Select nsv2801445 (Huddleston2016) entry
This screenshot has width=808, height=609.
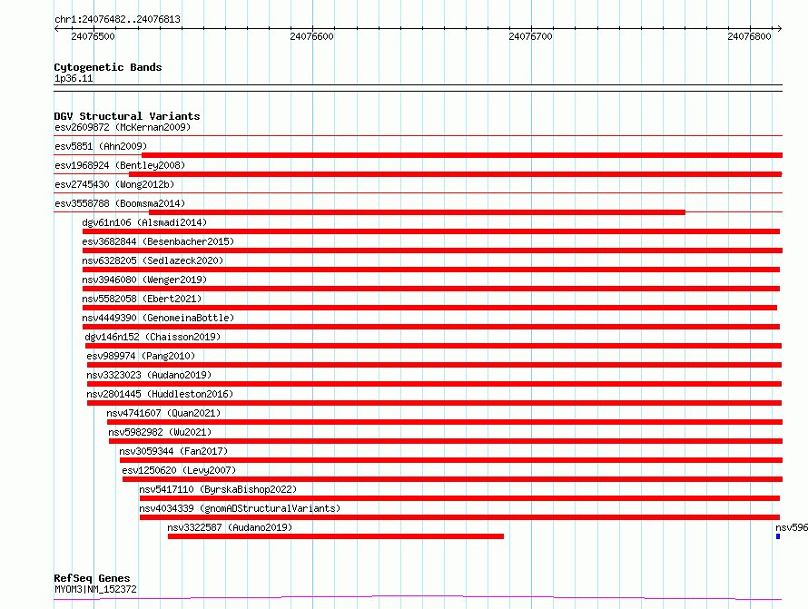coord(160,394)
